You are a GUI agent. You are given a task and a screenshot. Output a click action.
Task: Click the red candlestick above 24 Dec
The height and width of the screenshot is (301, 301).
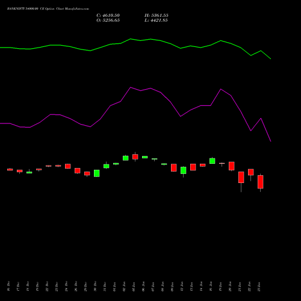click(68, 166)
